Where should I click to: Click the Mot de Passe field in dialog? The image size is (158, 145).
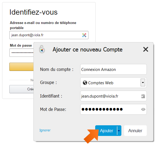113,109
